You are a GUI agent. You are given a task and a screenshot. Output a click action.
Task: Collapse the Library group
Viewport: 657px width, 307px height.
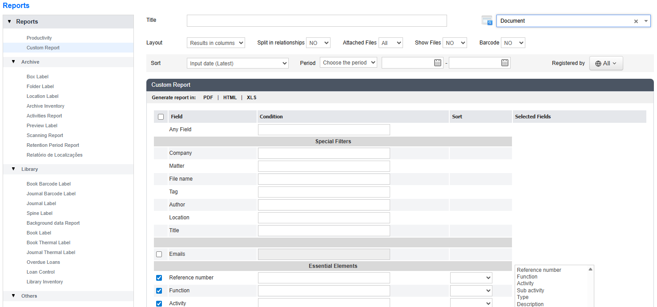click(x=14, y=169)
